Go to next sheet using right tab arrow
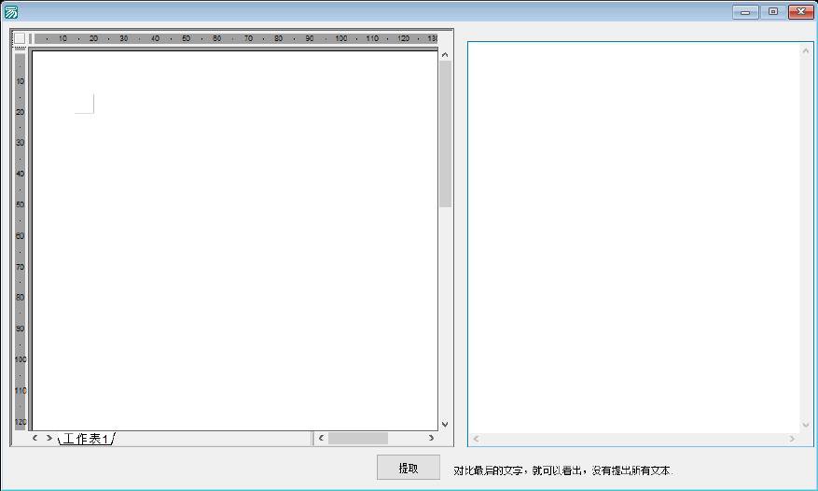 (49, 438)
